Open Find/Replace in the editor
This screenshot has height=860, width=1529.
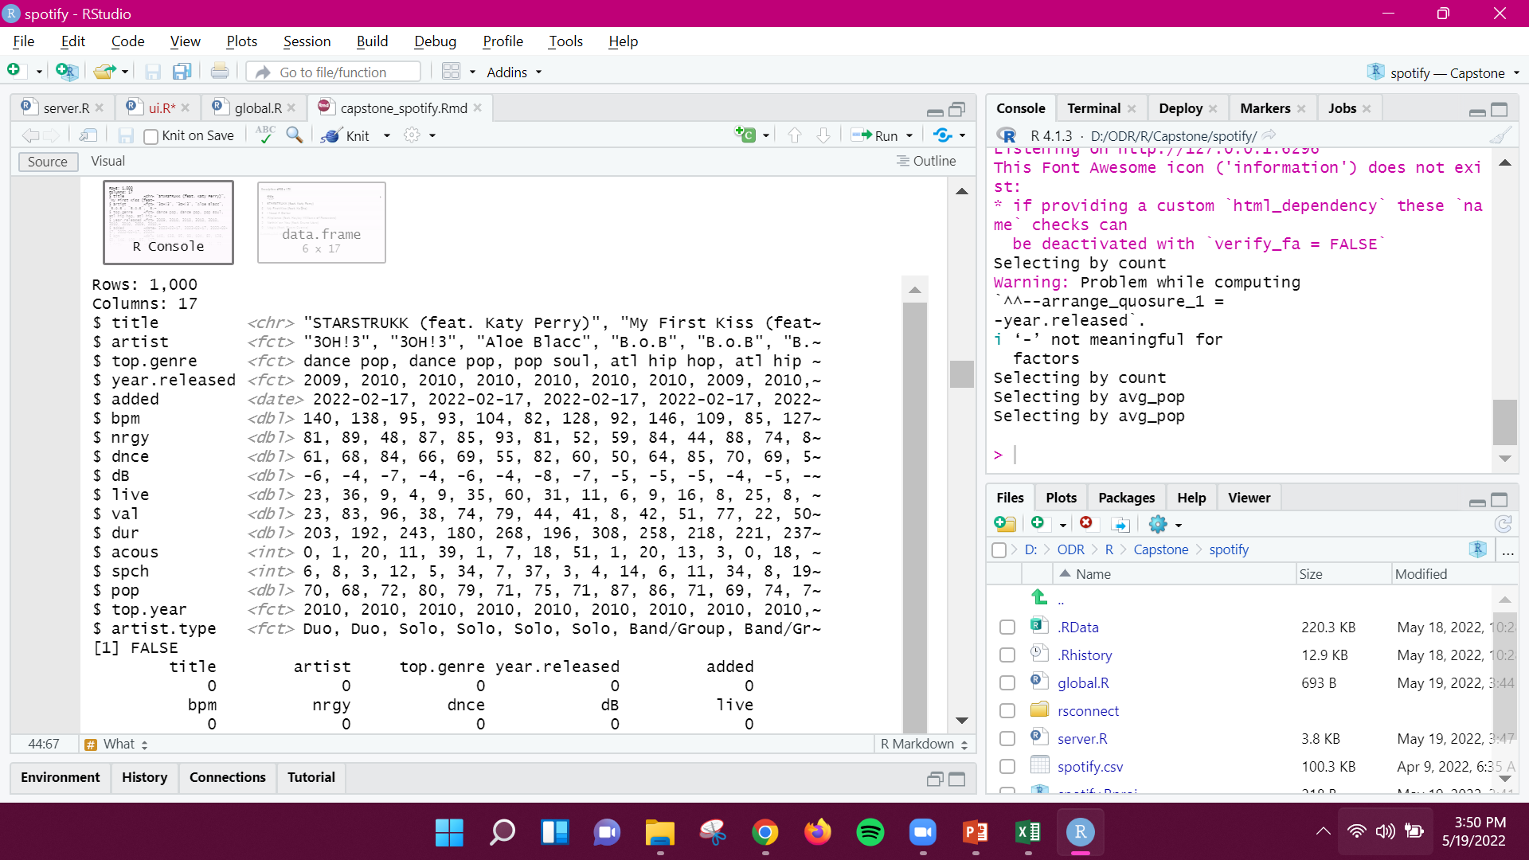[x=294, y=135]
